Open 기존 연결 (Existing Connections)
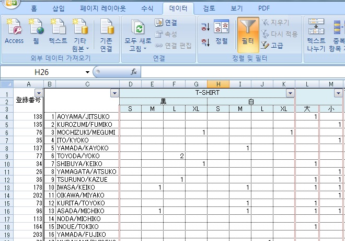This screenshot has height=241, width=345. (106, 34)
